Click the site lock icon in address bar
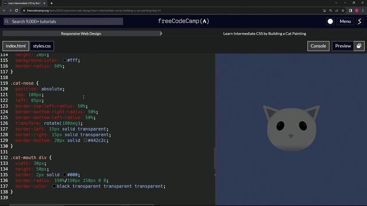The height and width of the screenshot is (206, 367). (24, 10)
